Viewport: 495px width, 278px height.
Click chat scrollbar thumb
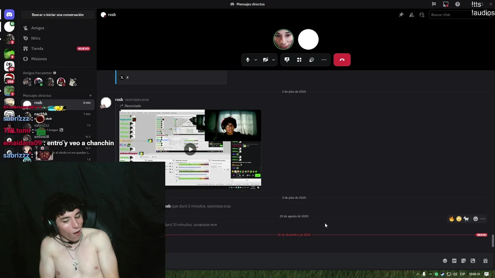493,241
